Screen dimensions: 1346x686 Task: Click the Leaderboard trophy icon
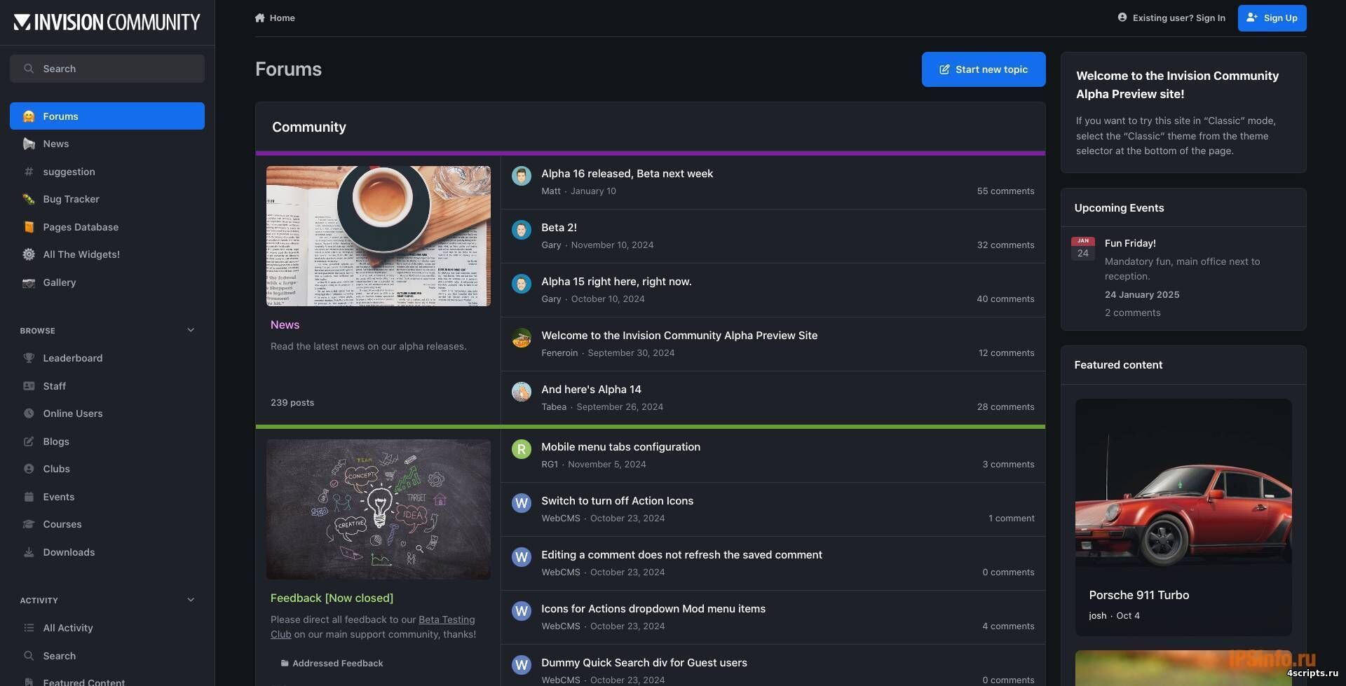29,359
